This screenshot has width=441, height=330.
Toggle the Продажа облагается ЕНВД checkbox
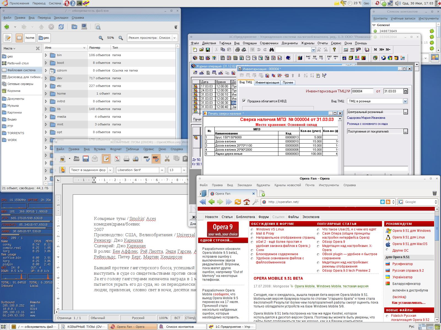pos(244,101)
